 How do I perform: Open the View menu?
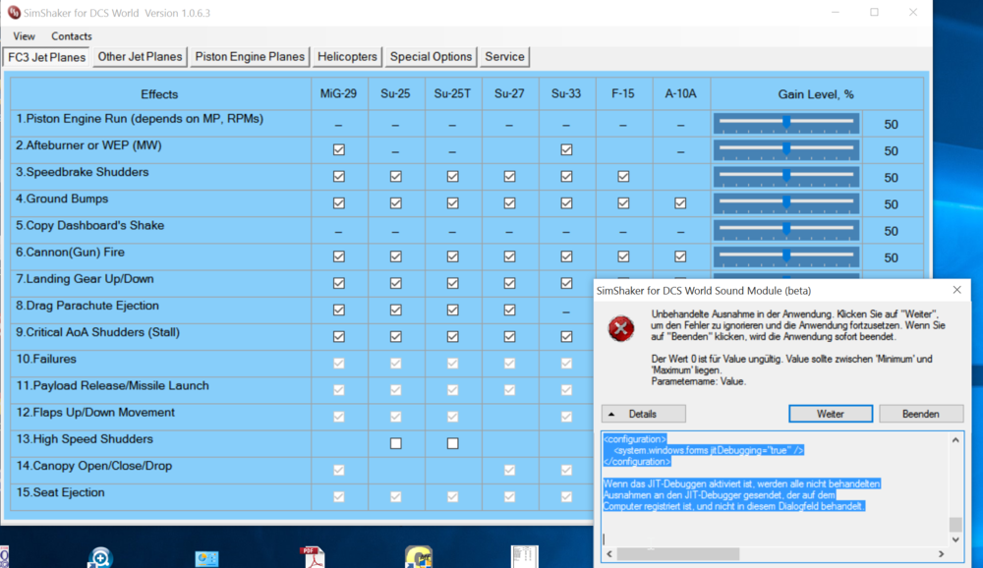pos(24,36)
